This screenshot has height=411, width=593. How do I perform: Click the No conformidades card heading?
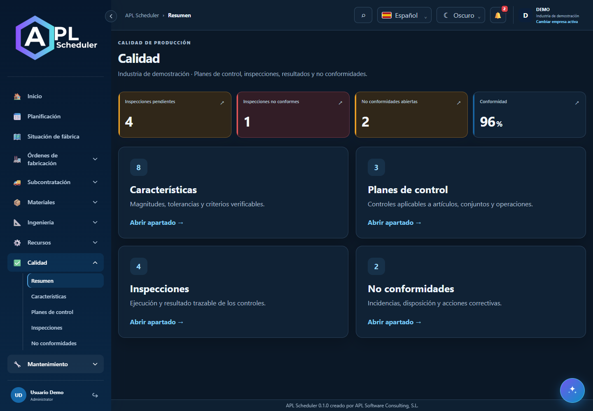[411, 289]
